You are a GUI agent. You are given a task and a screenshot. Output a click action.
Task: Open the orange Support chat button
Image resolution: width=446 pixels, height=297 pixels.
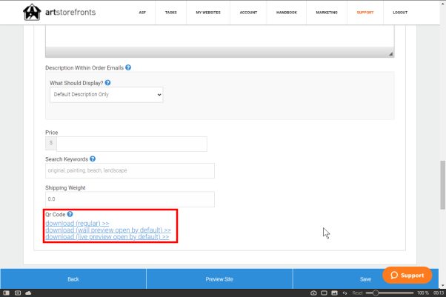407,275
